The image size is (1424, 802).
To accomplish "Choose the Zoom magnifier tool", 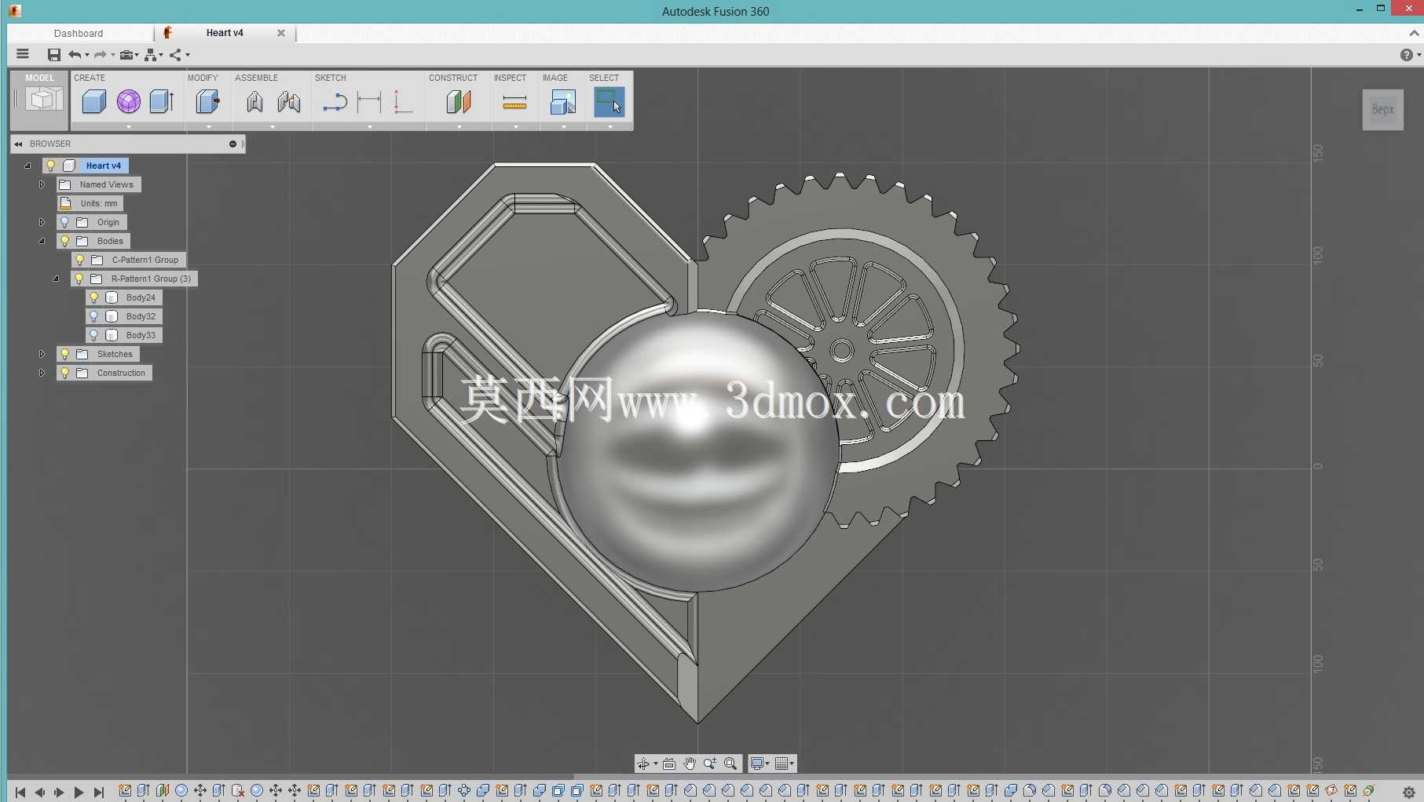I will [710, 764].
